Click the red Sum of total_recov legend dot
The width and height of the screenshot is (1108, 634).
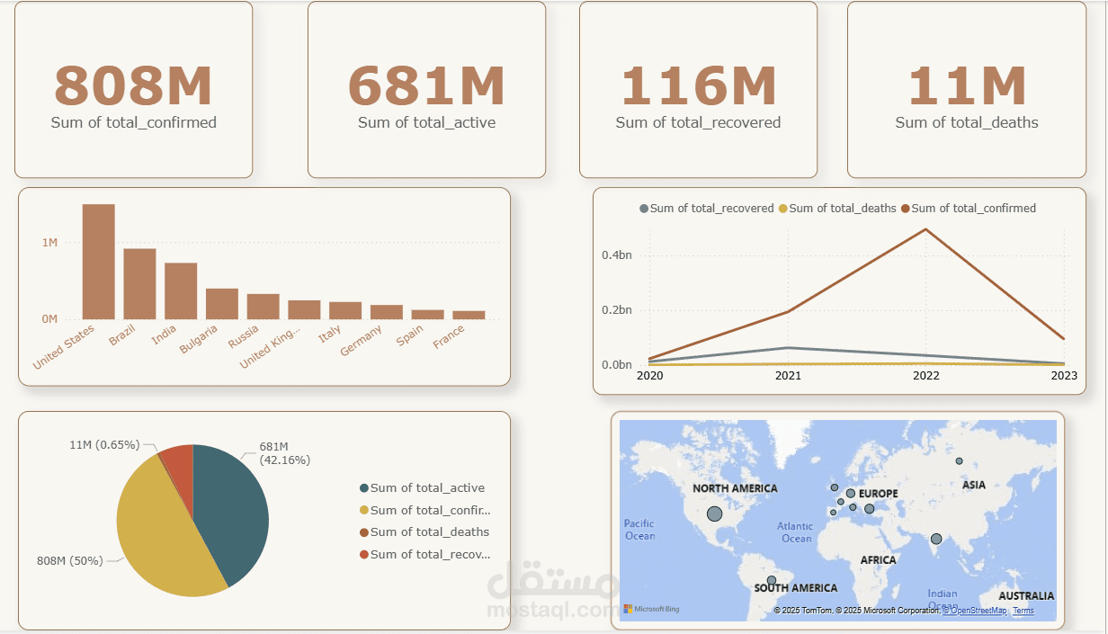pos(364,555)
